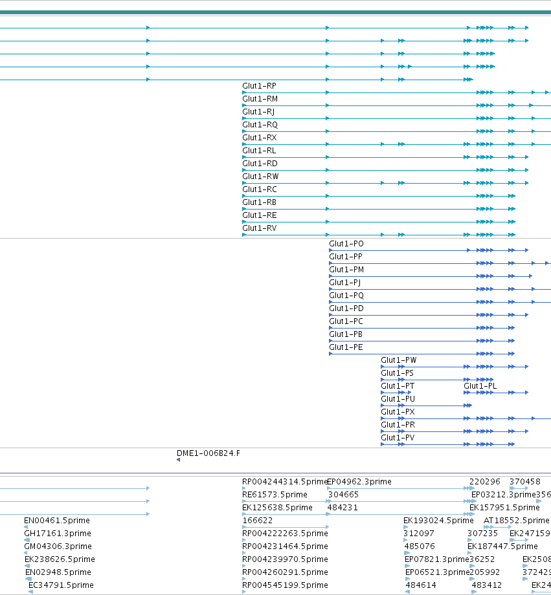Select the Glut1-PL protein label
551x595 pixels.
click(480, 385)
